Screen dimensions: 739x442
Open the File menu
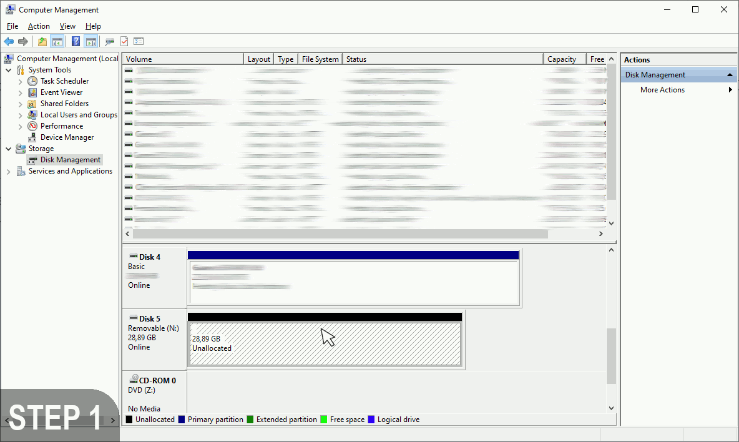[12, 26]
